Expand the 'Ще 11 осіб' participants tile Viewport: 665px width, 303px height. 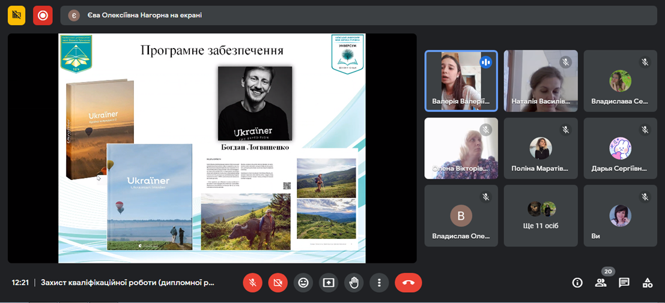coord(541,215)
